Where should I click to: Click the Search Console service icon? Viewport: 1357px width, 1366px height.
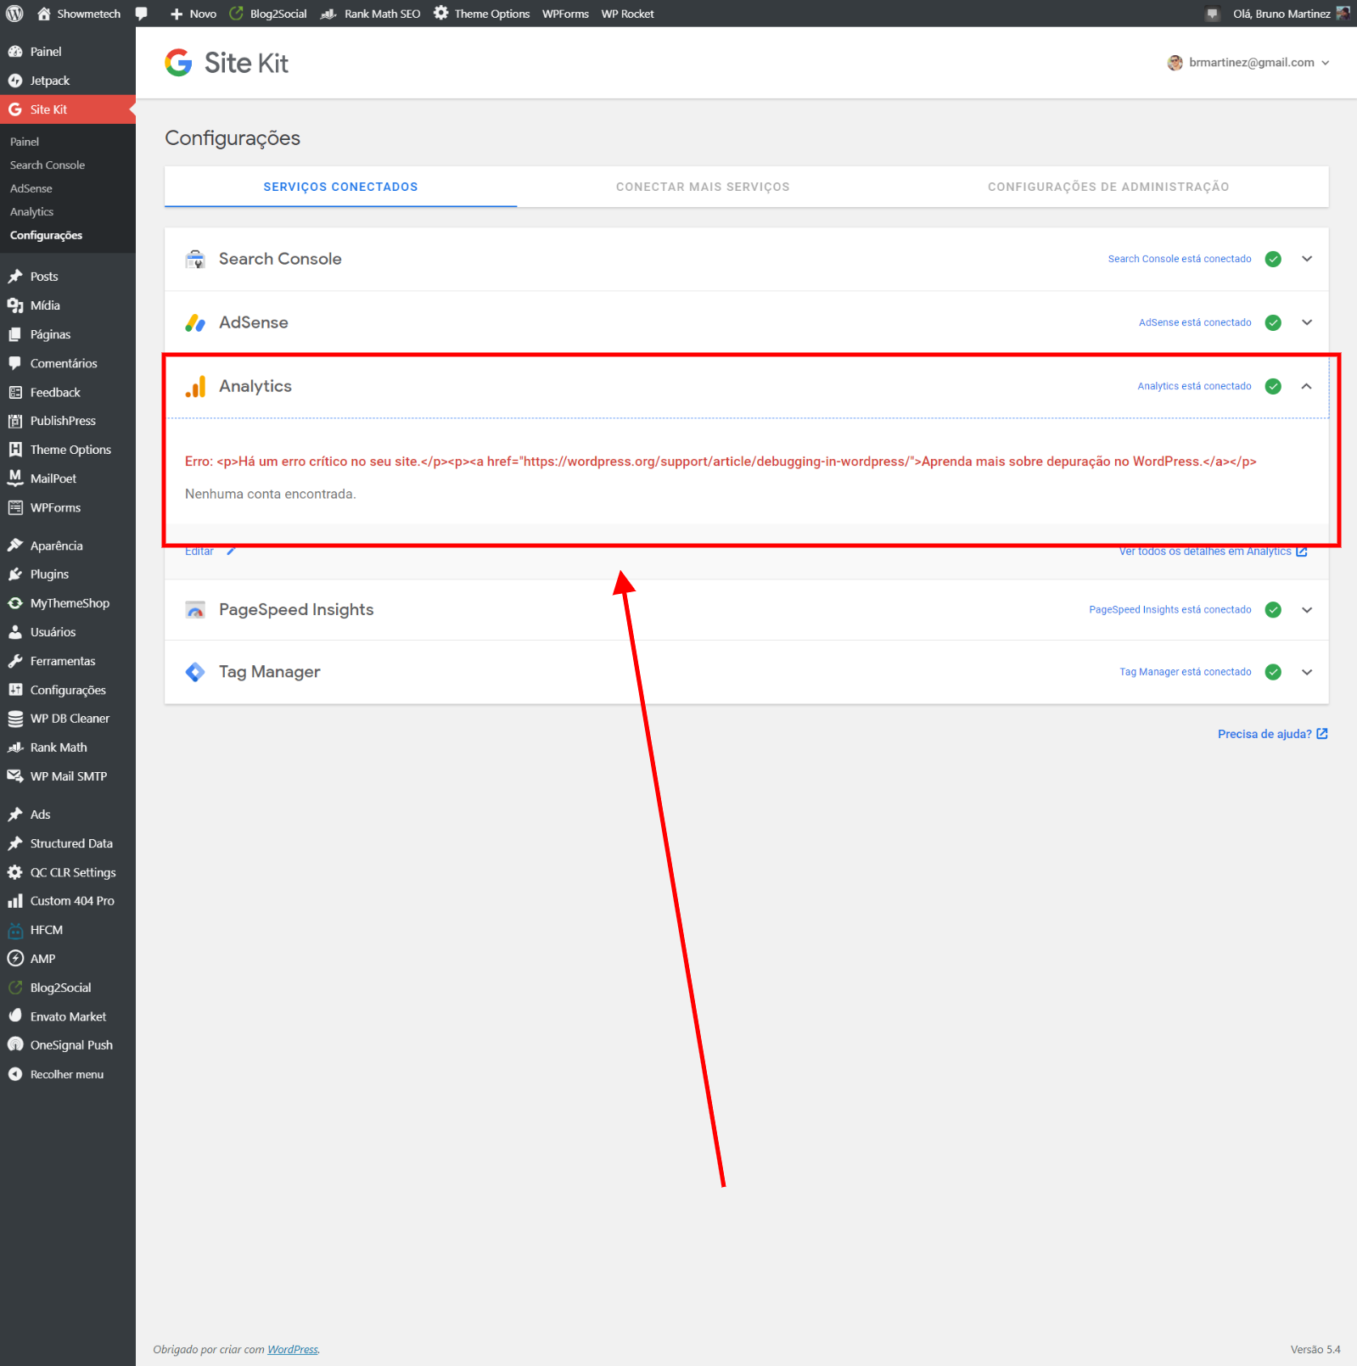coord(195,260)
